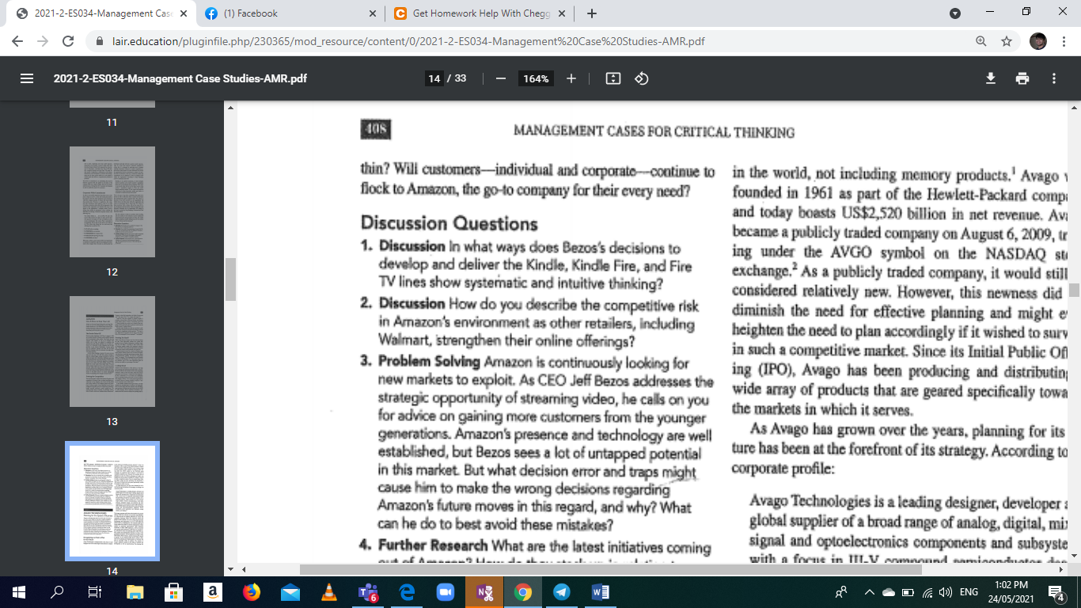Image resolution: width=1081 pixels, height=608 pixels.
Task: Click the page number field showing 14
Action: coord(434,78)
